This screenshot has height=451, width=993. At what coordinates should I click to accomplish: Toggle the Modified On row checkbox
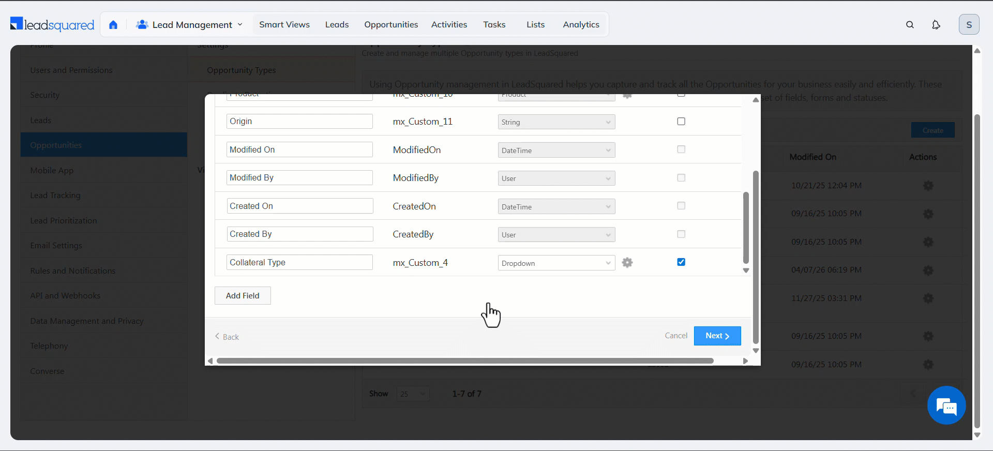(x=681, y=149)
